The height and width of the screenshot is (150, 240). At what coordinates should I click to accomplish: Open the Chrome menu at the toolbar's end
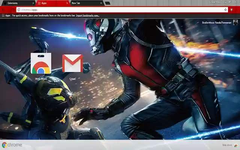(237, 10)
